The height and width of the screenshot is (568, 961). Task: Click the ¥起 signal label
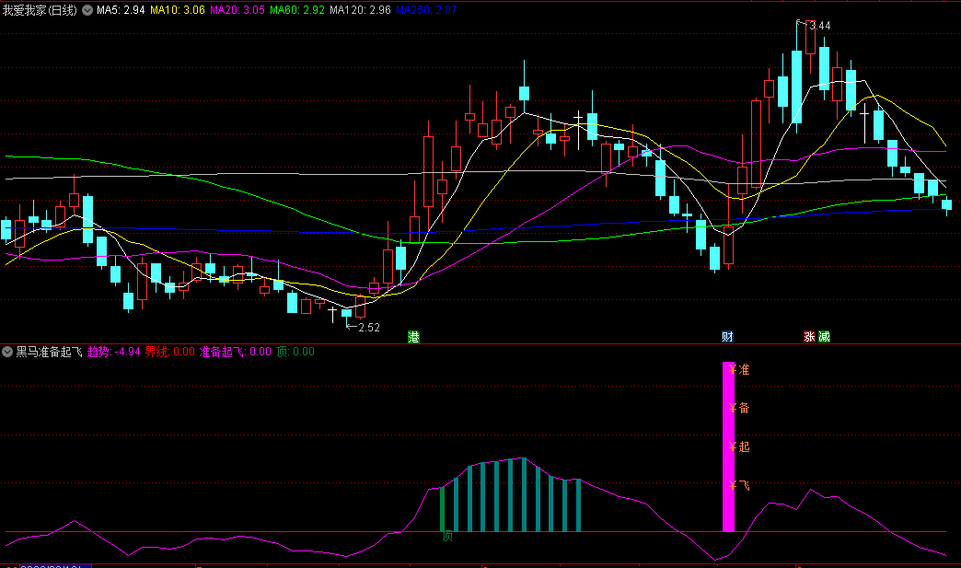point(739,446)
